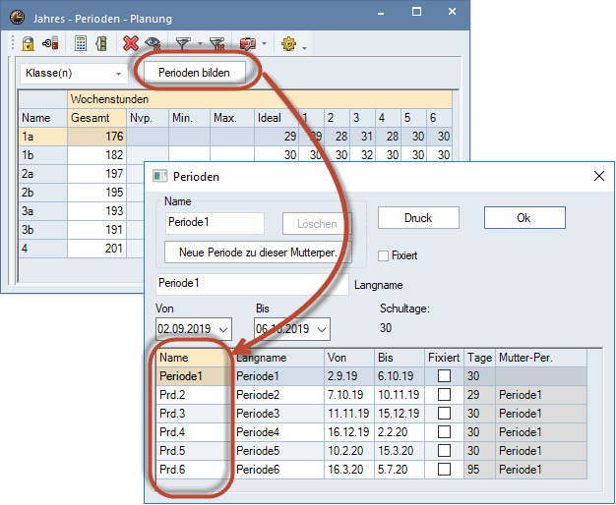Click the red X delete icon

131,43
